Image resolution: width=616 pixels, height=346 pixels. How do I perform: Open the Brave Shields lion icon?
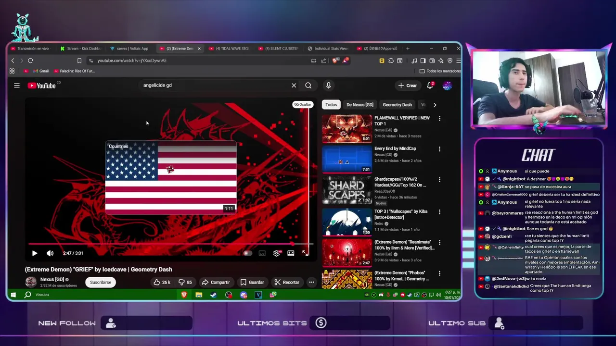tap(335, 61)
